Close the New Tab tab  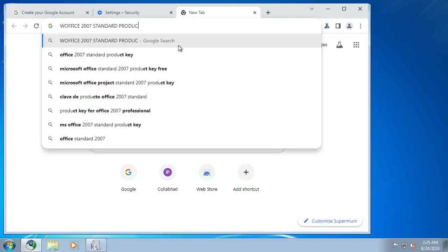[x=255, y=13]
